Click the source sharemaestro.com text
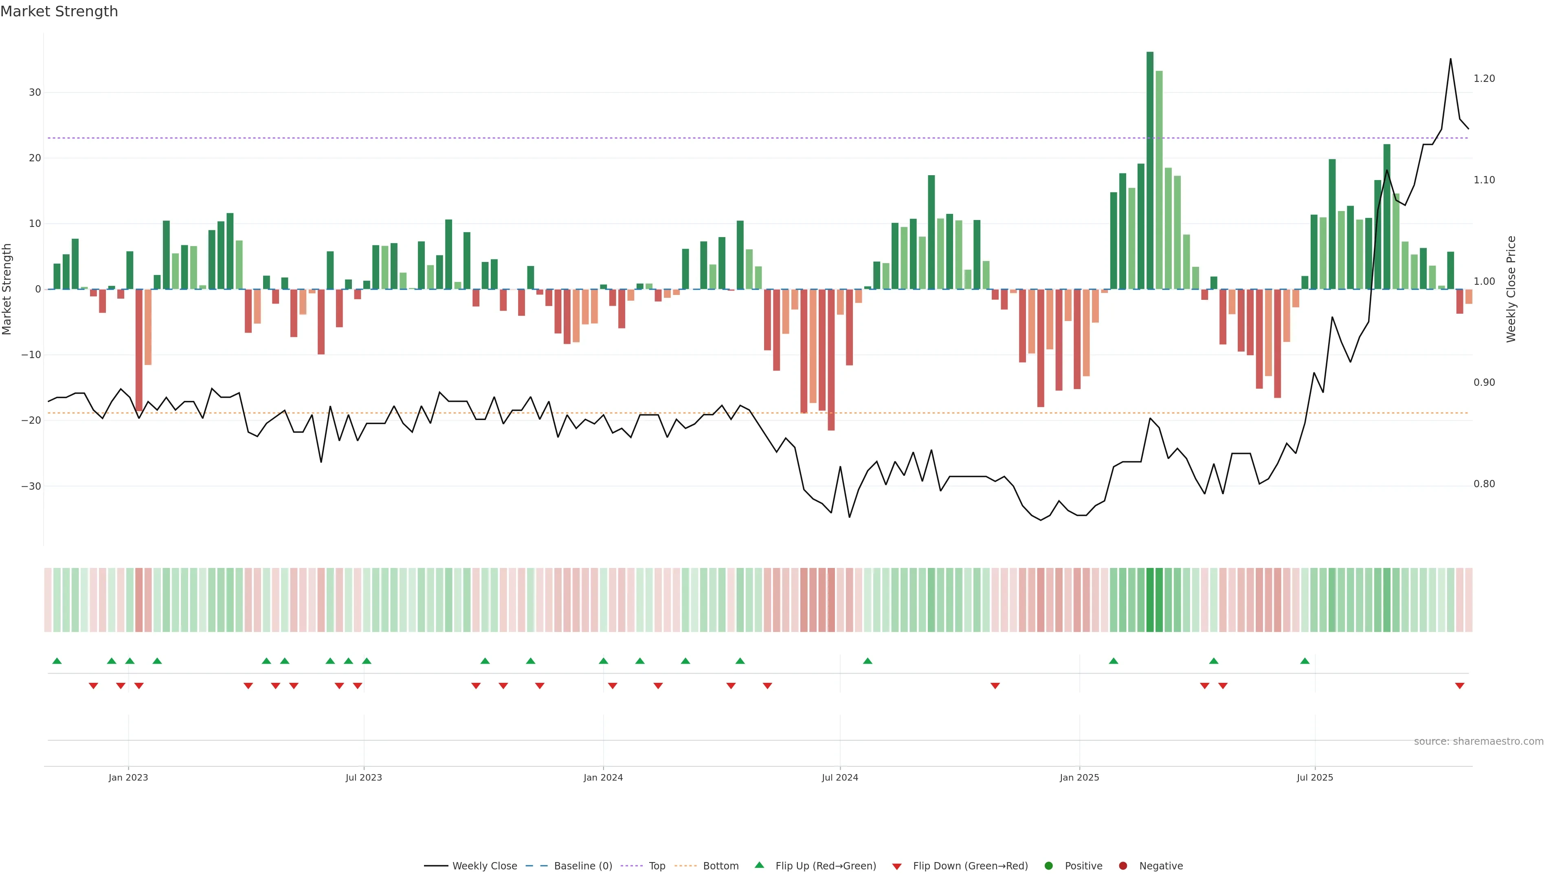Image resolution: width=1564 pixels, height=880 pixels. click(x=1478, y=741)
